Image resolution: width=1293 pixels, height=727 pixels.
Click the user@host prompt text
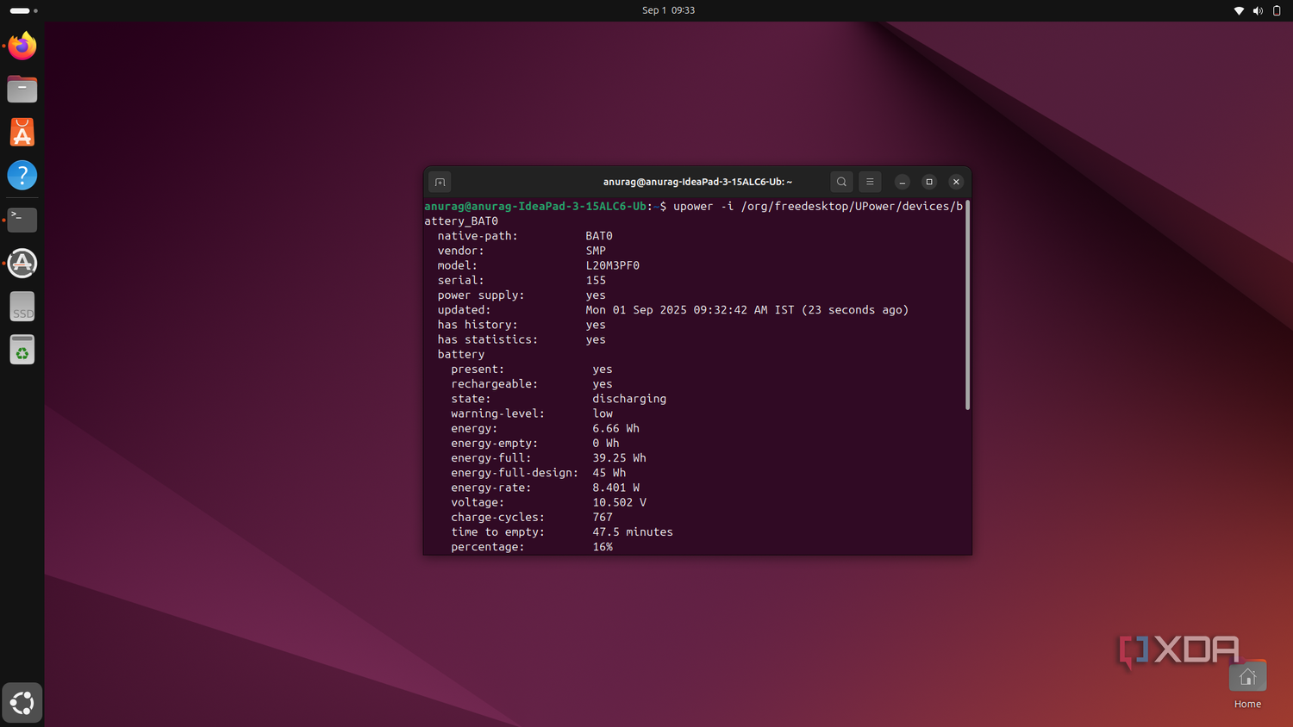pyautogui.click(x=535, y=207)
